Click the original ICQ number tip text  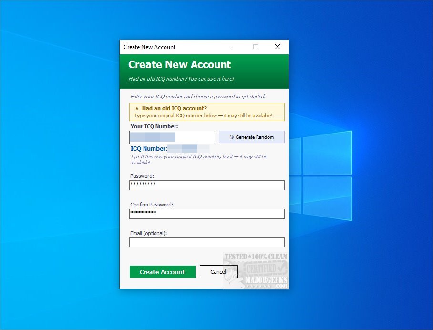198,159
